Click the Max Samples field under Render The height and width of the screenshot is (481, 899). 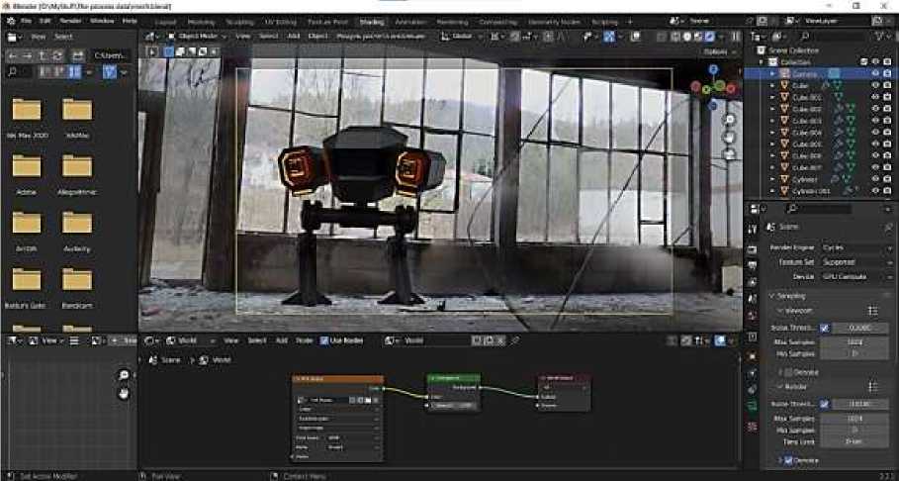click(856, 419)
